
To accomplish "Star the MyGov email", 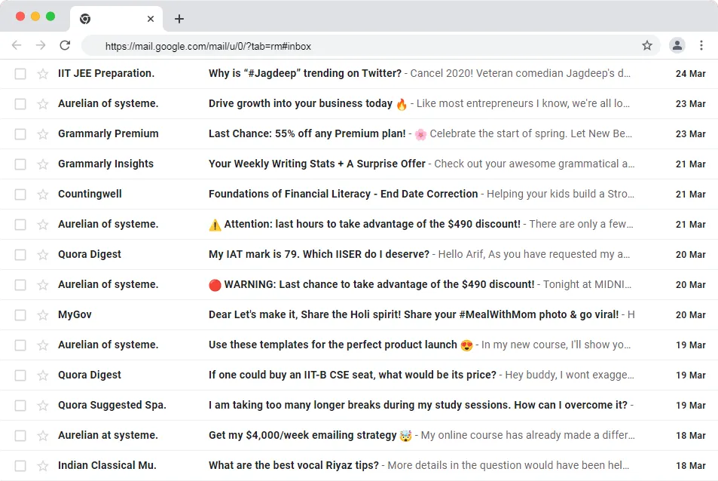I will coord(43,314).
